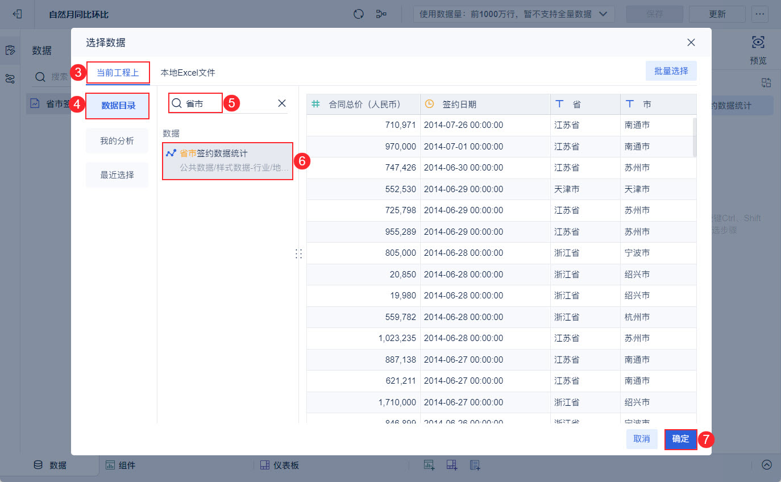Image resolution: width=781 pixels, height=482 pixels.
Task: Select the 我的分析 category
Action: 117,141
